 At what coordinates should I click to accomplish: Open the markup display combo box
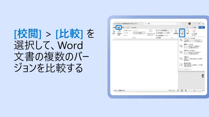[x=165, y=30]
